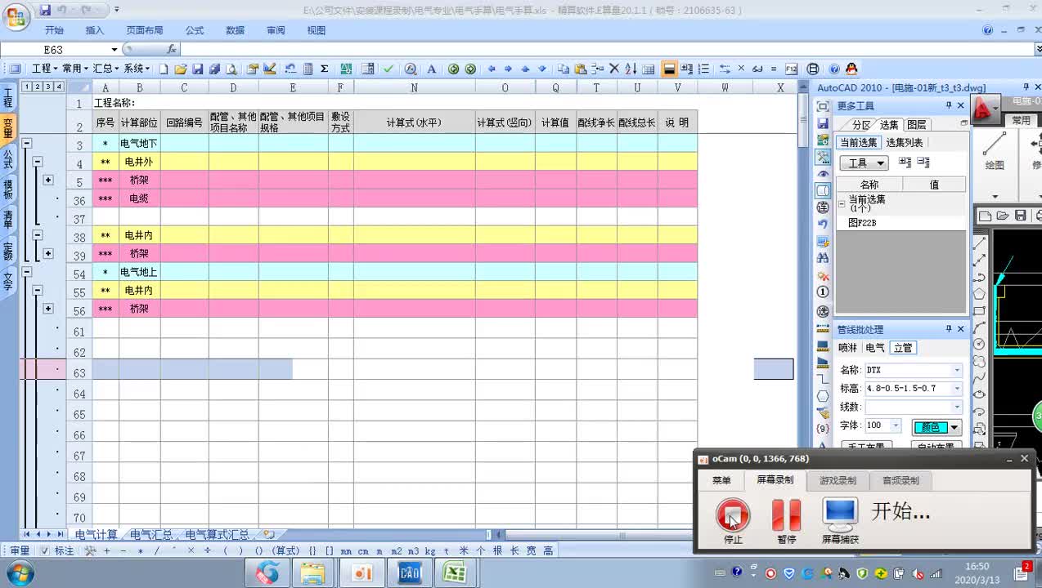This screenshot has height=588, width=1042.
Task: Open the 插入 ribbon tab
Action: pyautogui.click(x=95, y=30)
